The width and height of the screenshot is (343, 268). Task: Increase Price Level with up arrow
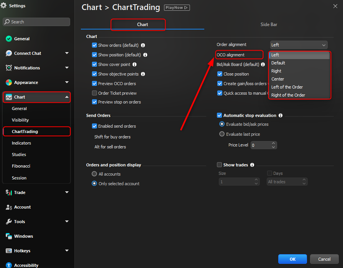click(273, 143)
